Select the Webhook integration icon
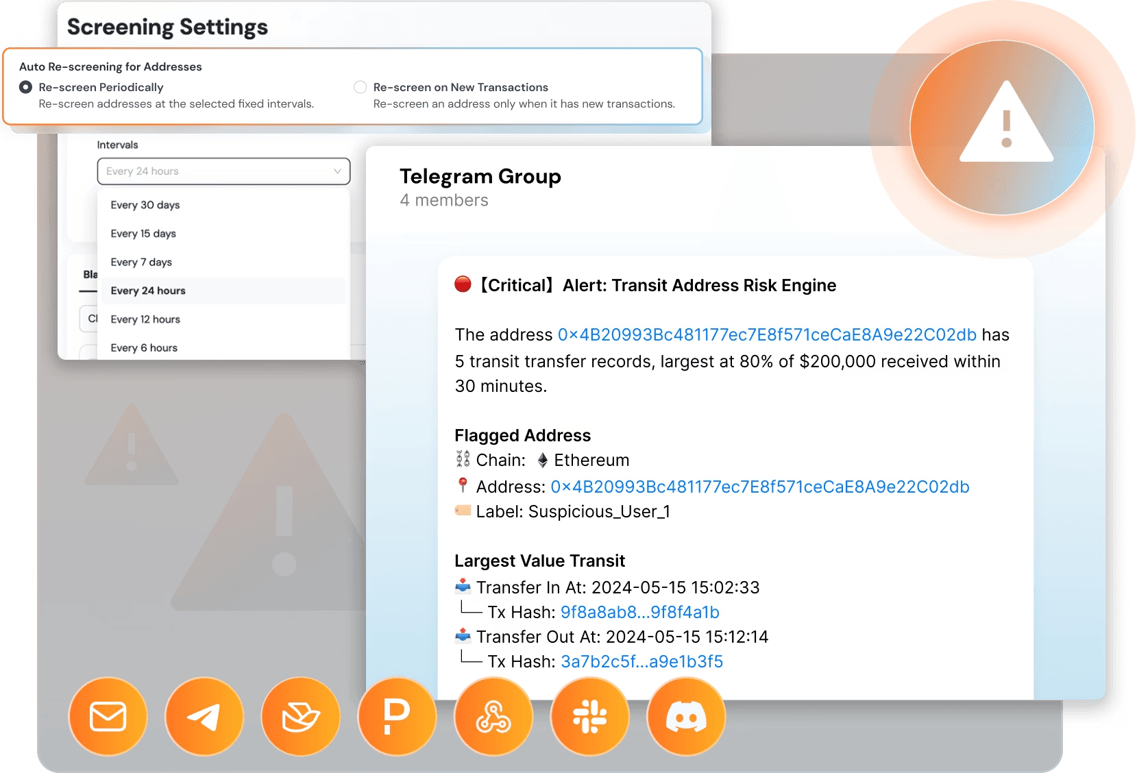The image size is (1137, 773). 493,715
